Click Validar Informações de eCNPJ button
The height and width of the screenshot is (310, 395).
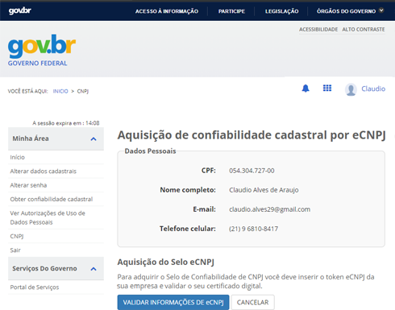[173, 302]
